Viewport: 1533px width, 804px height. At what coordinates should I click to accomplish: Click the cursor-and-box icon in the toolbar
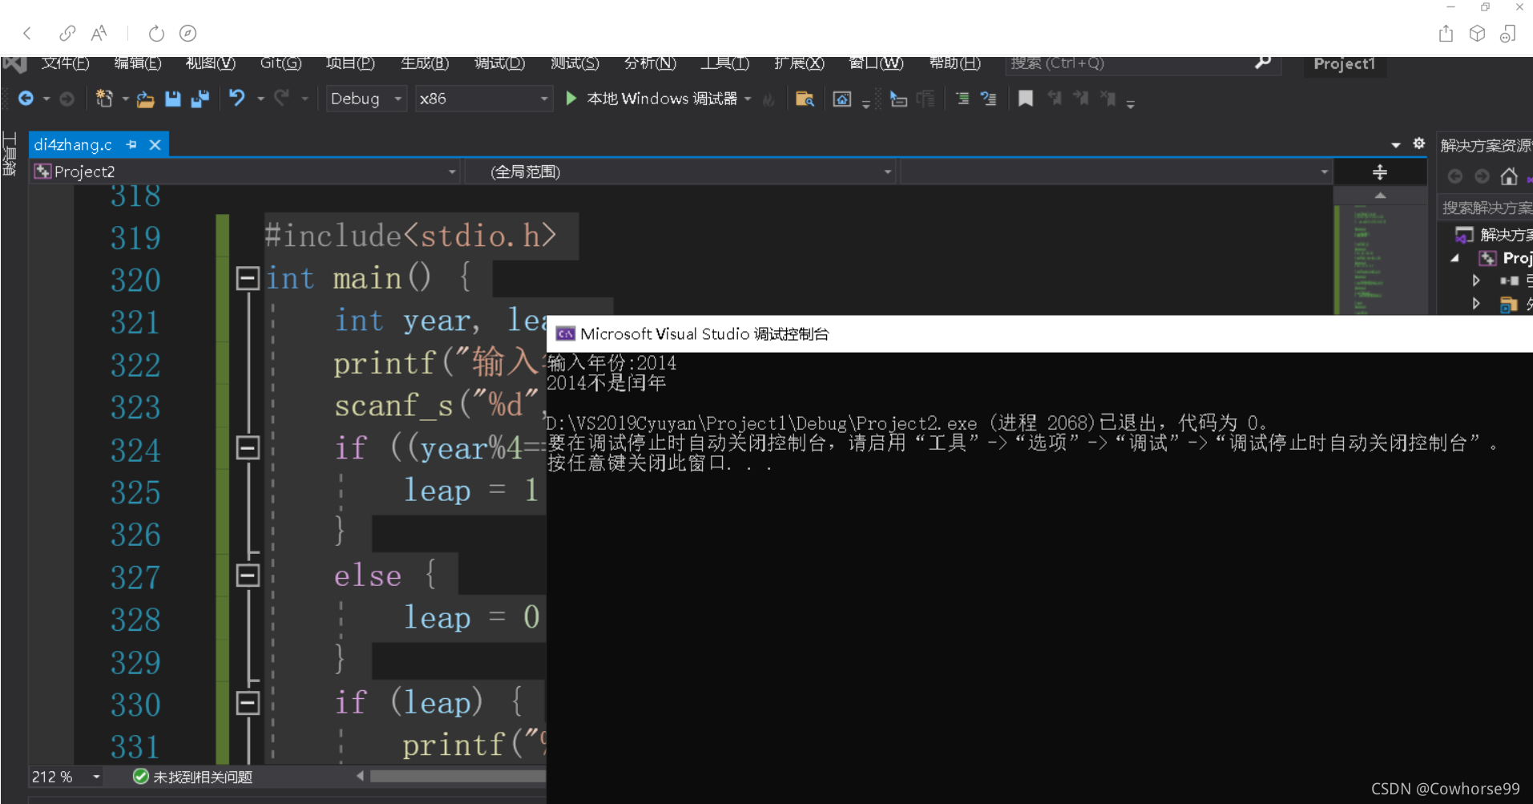pyautogui.click(x=898, y=99)
